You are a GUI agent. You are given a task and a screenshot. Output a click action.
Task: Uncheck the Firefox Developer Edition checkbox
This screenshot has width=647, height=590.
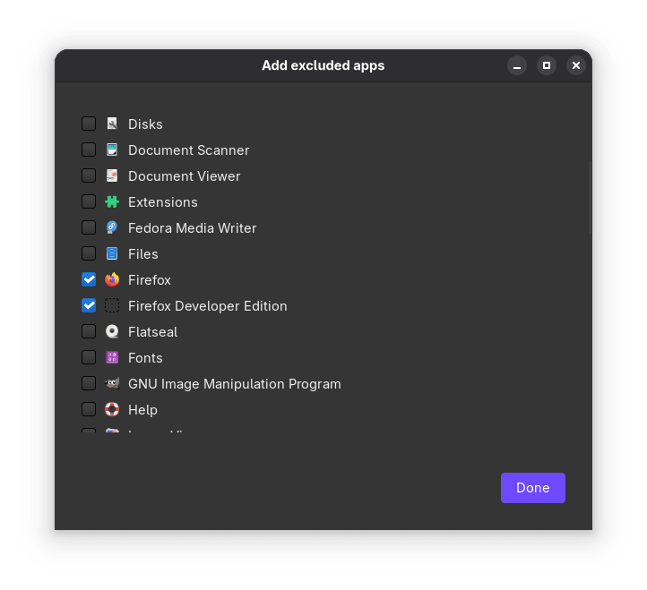coord(89,305)
